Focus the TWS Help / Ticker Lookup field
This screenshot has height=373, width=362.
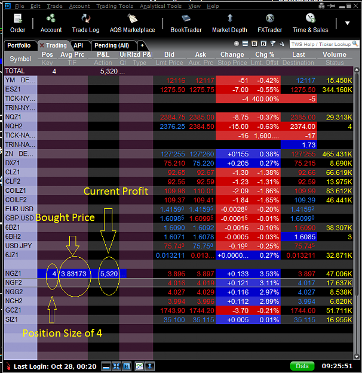[321, 44]
